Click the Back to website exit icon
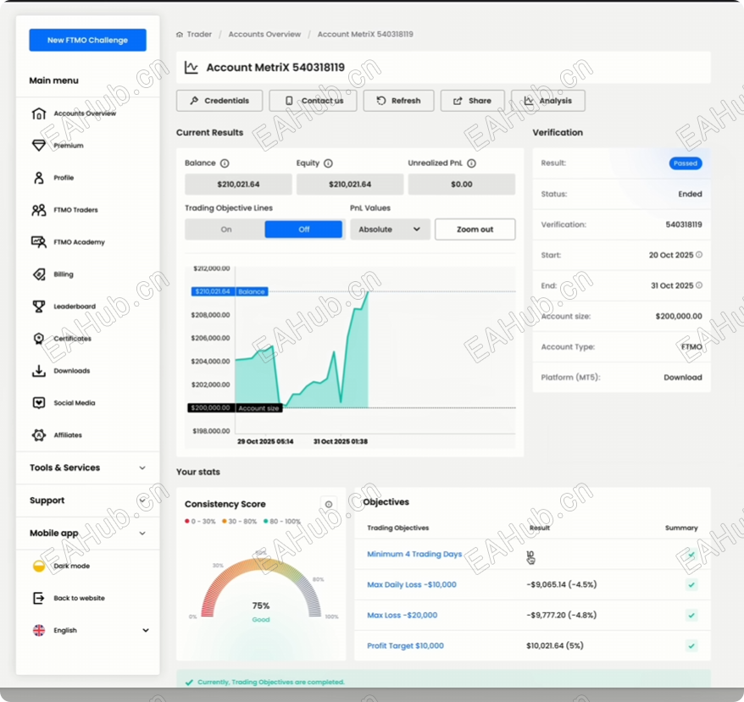The image size is (744, 702). pos(39,598)
